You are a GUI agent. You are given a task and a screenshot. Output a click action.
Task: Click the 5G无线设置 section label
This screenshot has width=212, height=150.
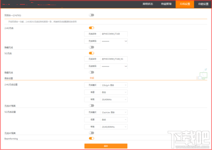(10, 112)
